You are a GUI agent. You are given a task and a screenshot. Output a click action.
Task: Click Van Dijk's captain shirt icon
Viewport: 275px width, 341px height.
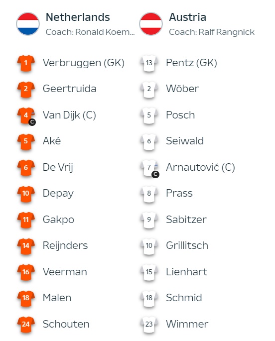26,116
